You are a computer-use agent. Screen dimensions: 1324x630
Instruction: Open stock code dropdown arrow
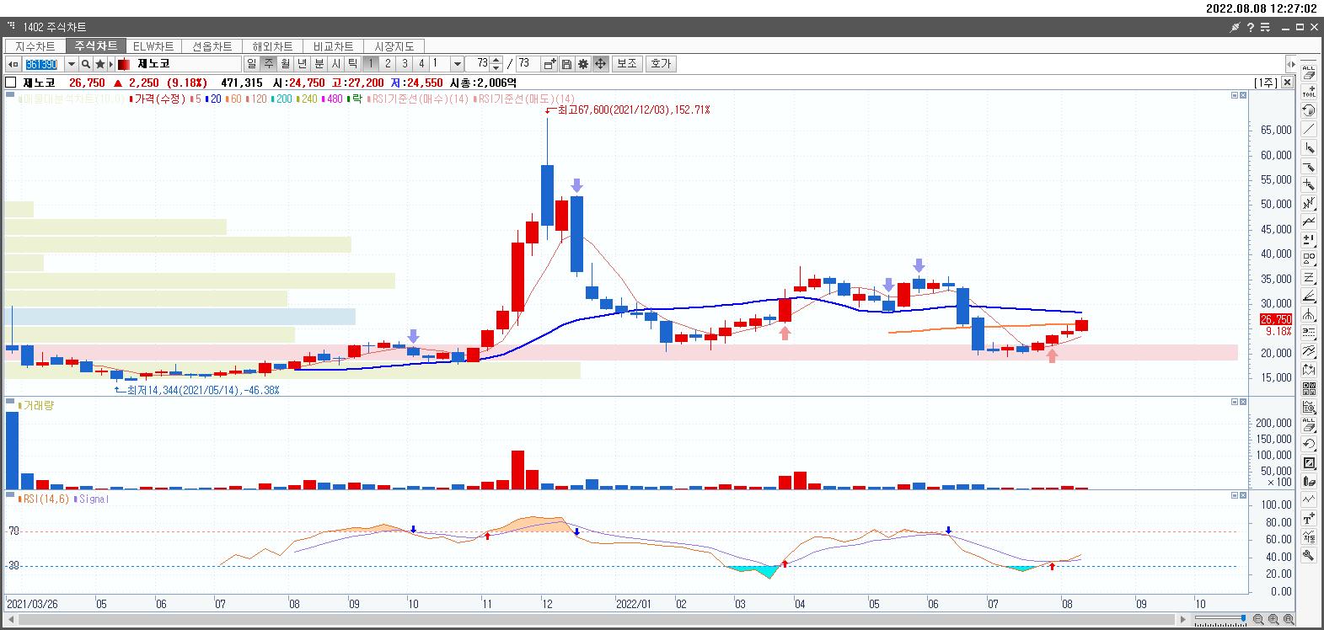[72, 64]
